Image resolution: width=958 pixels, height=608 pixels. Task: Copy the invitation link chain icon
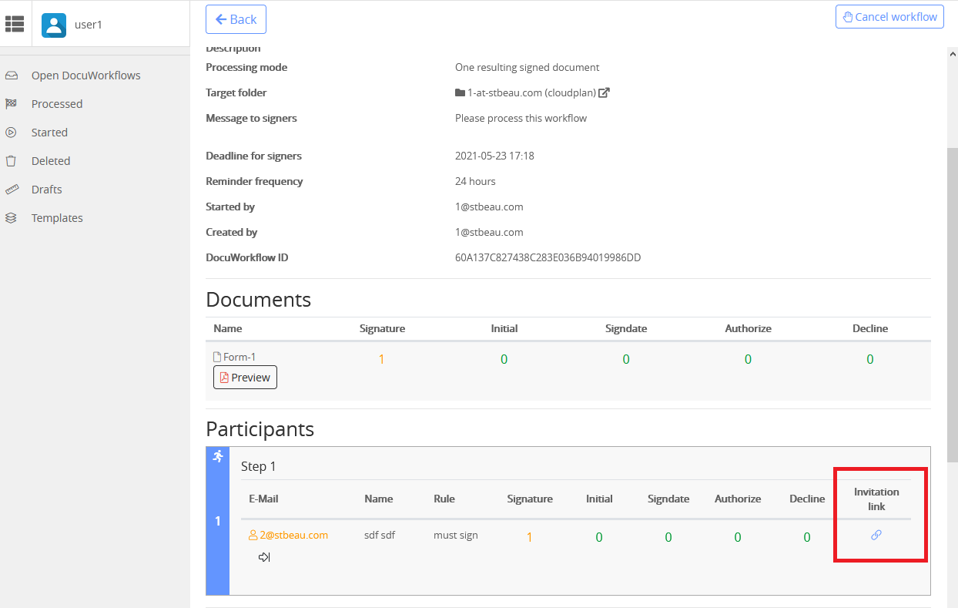coord(877,536)
